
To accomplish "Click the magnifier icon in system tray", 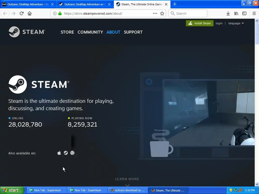I will (x=240, y=190).
